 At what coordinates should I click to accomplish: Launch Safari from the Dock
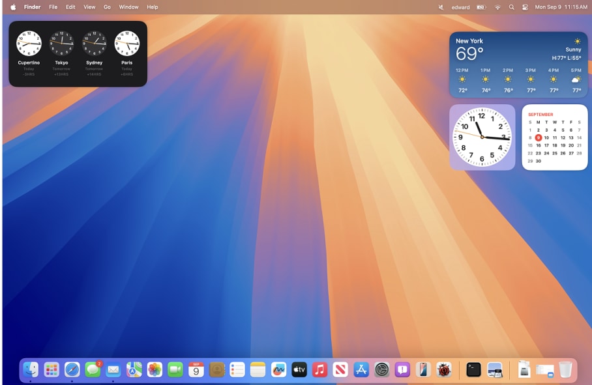point(72,369)
